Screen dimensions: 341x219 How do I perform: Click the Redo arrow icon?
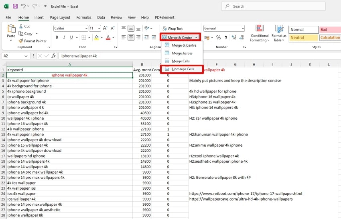[x=35, y=6]
